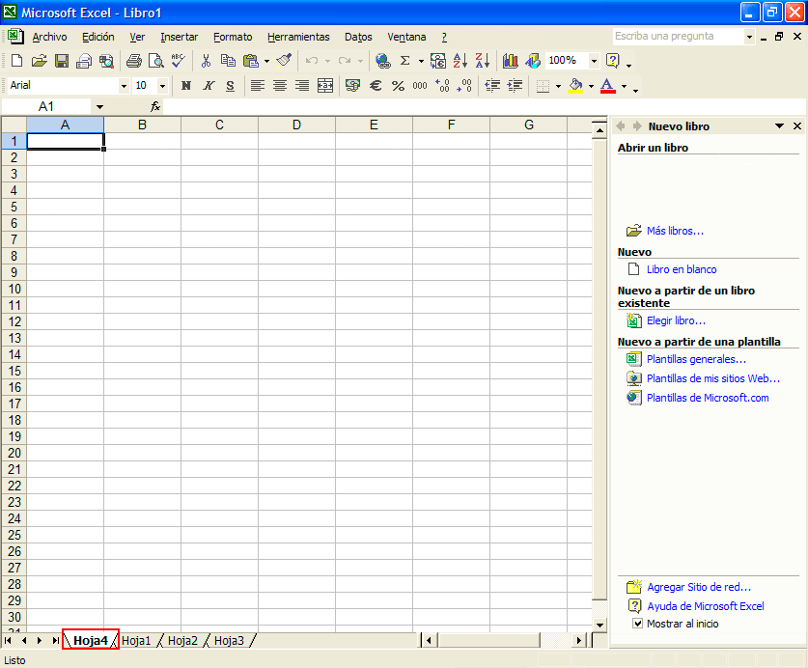Open Ayuda de Microsoft Excel link

(x=706, y=606)
